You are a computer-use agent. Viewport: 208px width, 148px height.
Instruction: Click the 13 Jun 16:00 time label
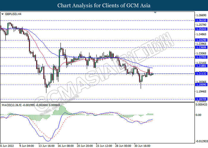(x=47, y=146)
